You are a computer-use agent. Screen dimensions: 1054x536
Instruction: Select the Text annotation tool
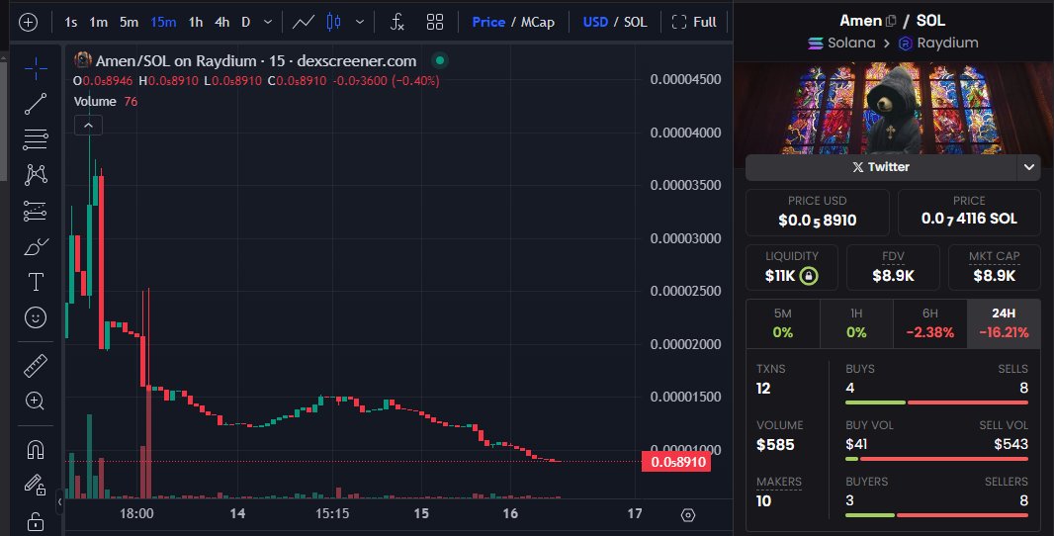(x=36, y=282)
